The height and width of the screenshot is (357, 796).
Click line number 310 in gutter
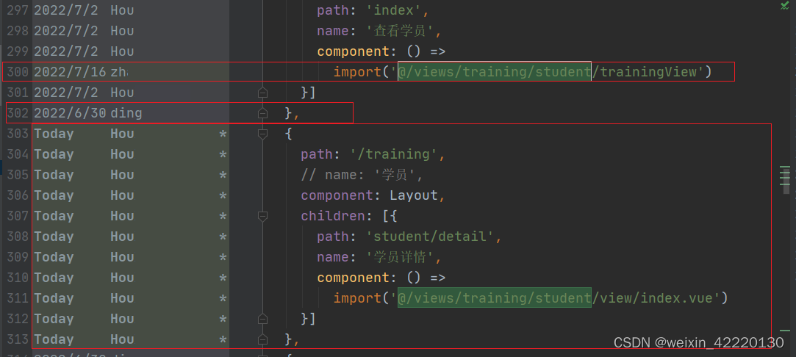pos(18,278)
